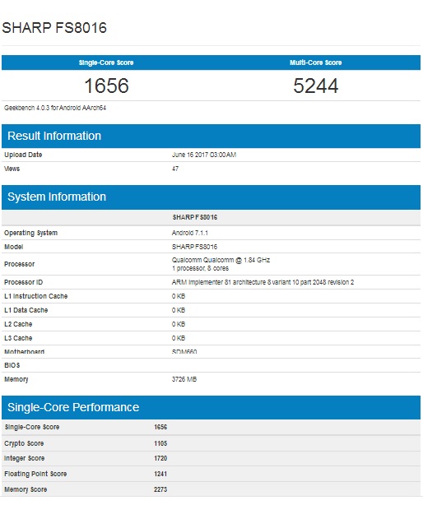Click the Motherboard row label

[x=24, y=351]
